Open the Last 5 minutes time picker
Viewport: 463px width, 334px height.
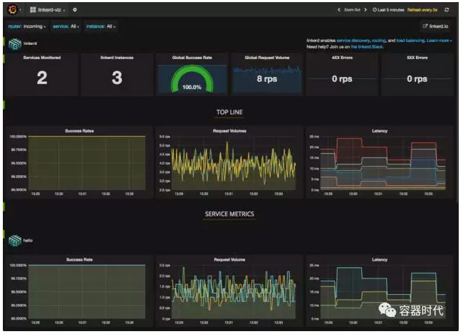[x=388, y=10]
